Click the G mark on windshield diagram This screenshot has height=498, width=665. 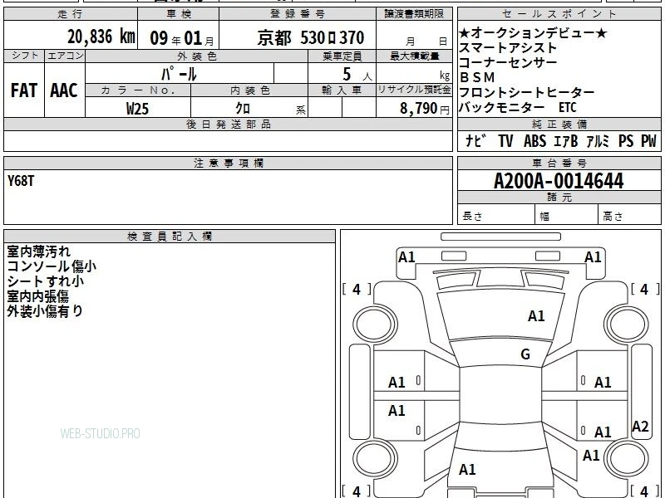coord(525,354)
